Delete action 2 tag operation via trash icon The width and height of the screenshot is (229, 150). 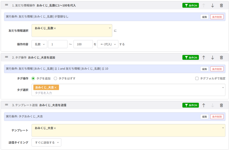tap(221, 57)
